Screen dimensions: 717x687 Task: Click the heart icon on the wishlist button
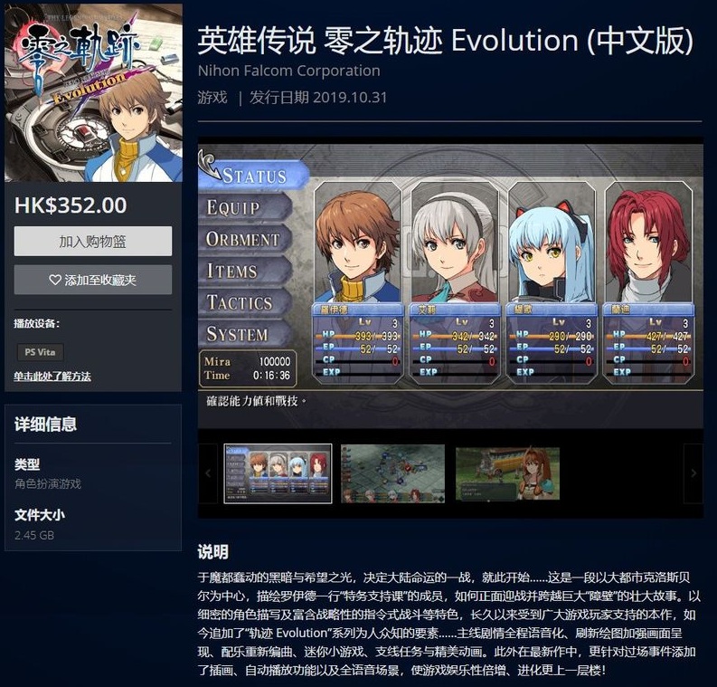[55, 280]
